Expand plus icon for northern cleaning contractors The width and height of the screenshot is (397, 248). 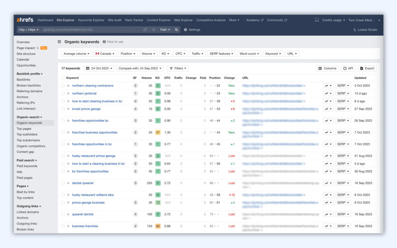[68, 86]
